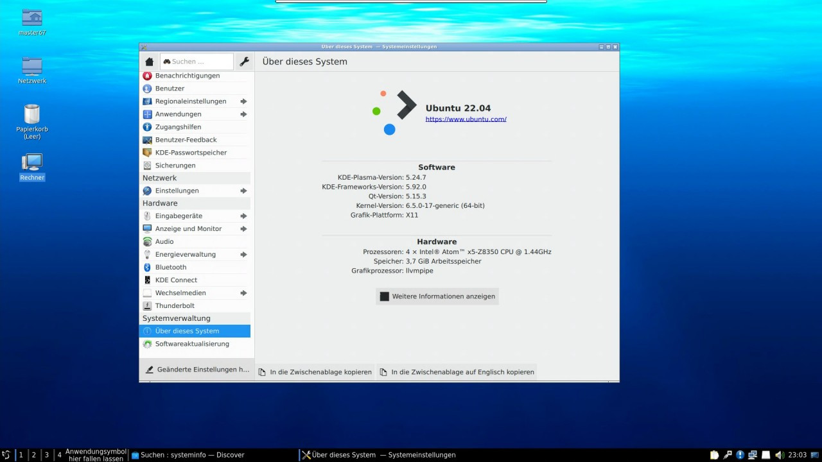Click the white drive tray icon
The width and height of the screenshot is (822, 462).
[x=765, y=455]
